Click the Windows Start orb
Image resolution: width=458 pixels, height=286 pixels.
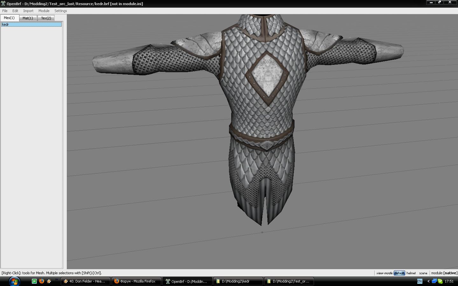click(14, 281)
